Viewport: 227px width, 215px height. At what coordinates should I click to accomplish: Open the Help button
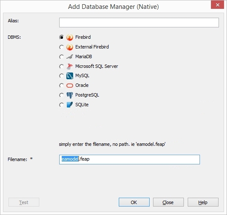pos(203,202)
